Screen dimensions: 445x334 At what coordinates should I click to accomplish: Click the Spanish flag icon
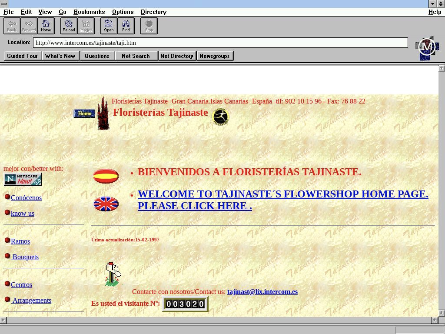pyautogui.click(x=106, y=176)
